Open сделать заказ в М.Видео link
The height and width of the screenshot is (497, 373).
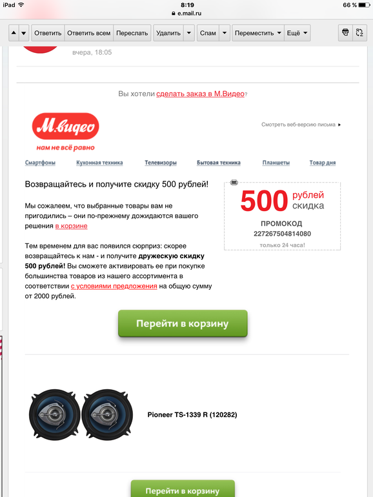(200, 94)
